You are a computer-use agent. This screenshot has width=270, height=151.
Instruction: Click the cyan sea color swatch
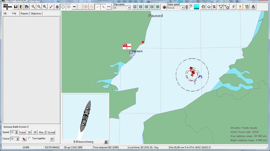[196, 7]
